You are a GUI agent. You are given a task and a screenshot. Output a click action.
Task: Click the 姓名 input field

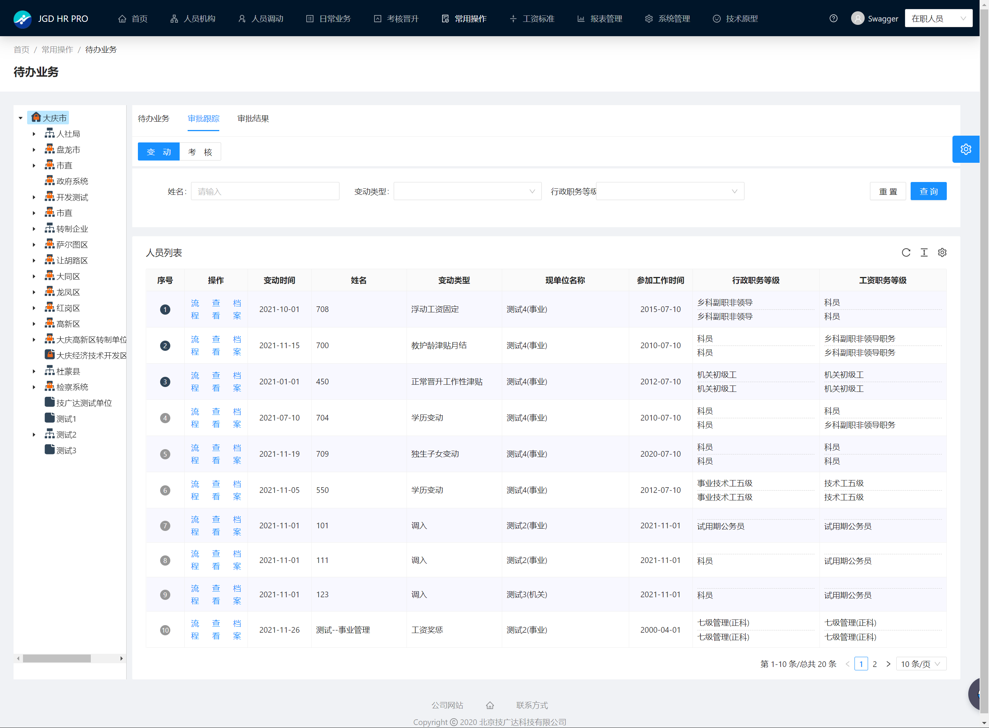265,191
